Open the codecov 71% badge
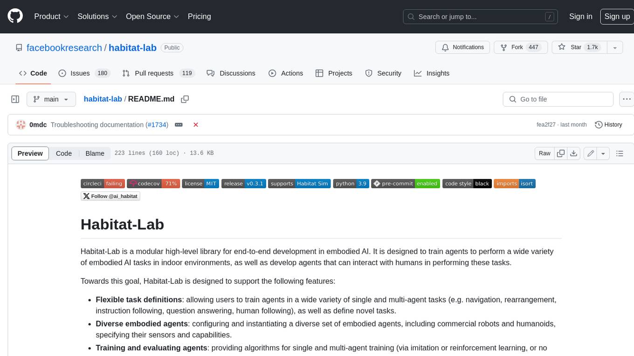This screenshot has height=356, width=634. [153, 184]
